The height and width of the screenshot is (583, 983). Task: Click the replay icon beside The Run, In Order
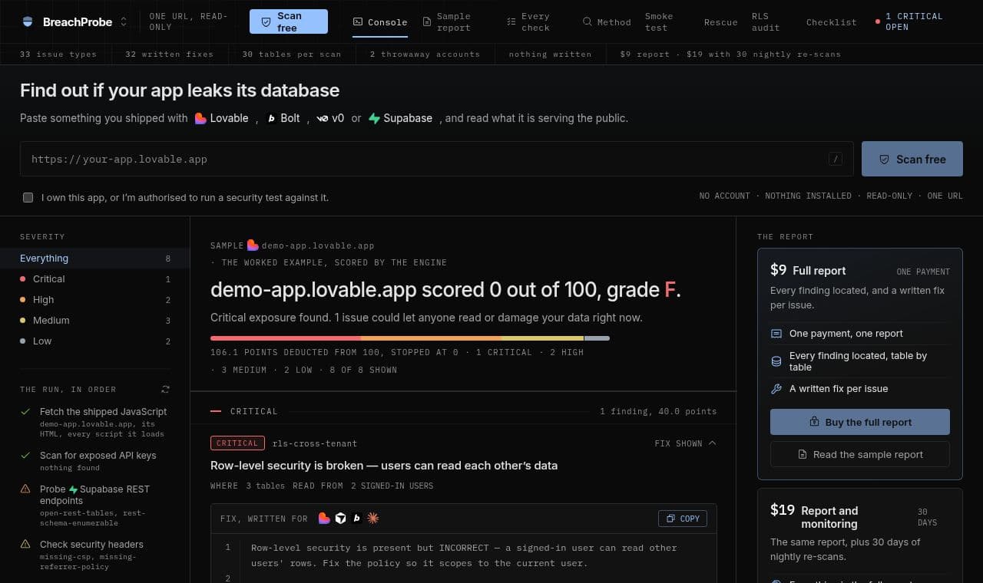point(165,390)
